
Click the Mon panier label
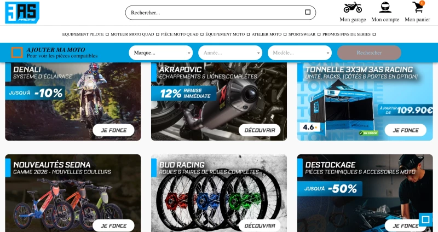(x=417, y=20)
